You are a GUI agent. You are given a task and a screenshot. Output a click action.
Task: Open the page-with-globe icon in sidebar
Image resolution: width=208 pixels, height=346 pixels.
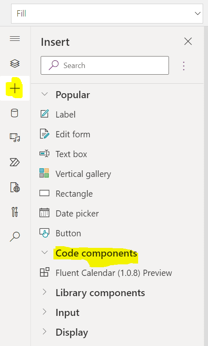tap(15, 187)
